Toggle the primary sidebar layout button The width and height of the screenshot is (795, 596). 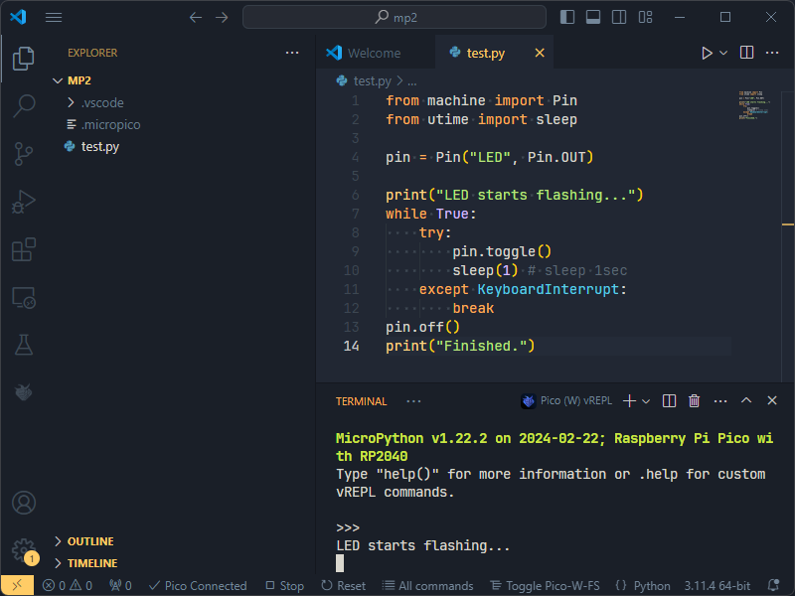[567, 17]
